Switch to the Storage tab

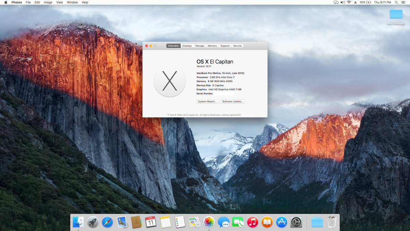coord(200,46)
